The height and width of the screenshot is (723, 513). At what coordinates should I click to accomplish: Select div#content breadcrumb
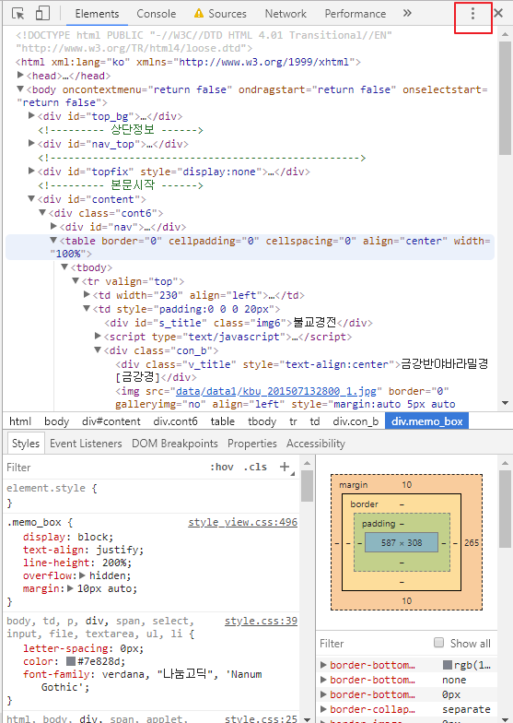click(x=111, y=421)
